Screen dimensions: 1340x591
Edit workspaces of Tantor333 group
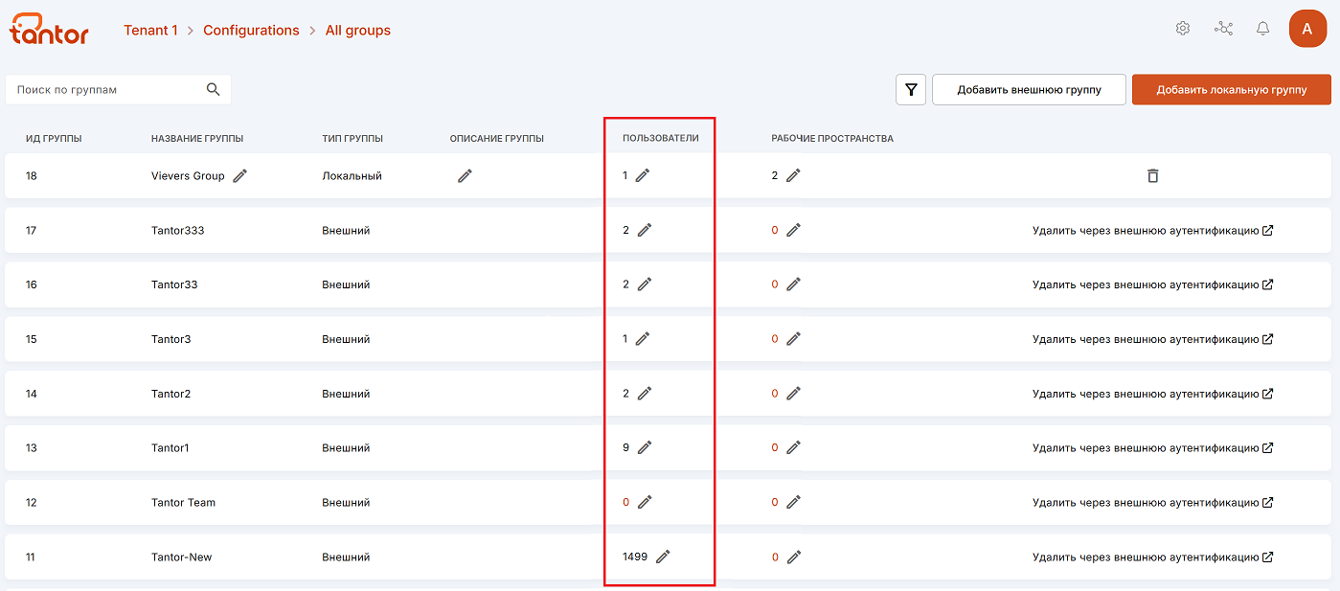(x=793, y=230)
